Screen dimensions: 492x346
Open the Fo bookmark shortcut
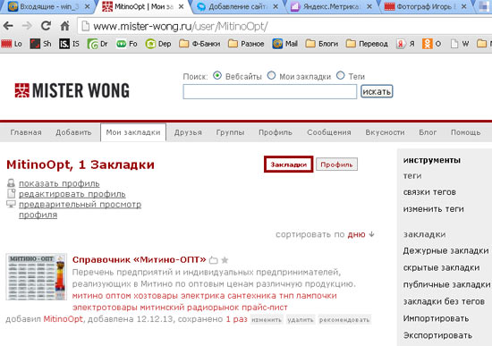[x=127, y=44]
